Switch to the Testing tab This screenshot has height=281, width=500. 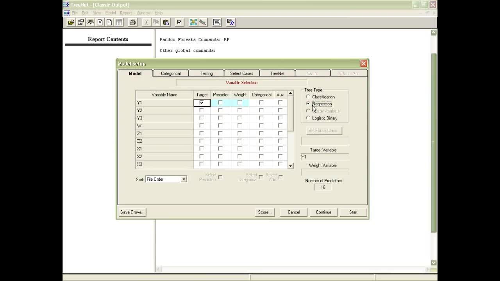206,73
